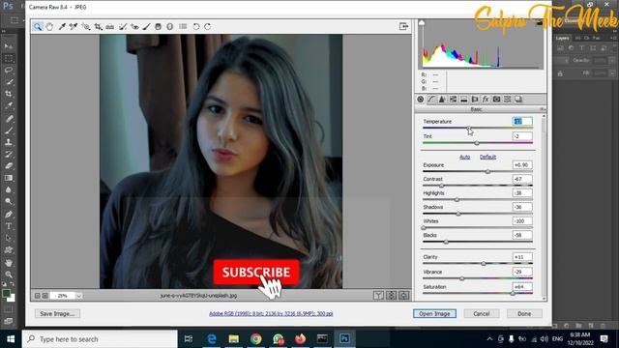Select the Color Sampler tool
This screenshot has width=619, height=348.
pyautogui.click(x=74, y=26)
